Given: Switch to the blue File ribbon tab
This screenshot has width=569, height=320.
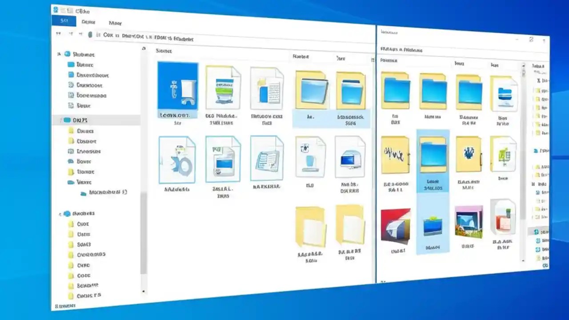Looking at the screenshot, I should 64,21.
